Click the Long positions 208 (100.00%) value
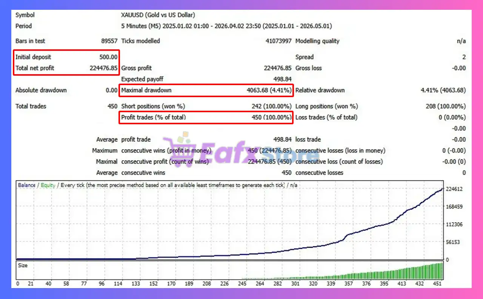Viewport: 483px width, 299px height. coord(446,107)
